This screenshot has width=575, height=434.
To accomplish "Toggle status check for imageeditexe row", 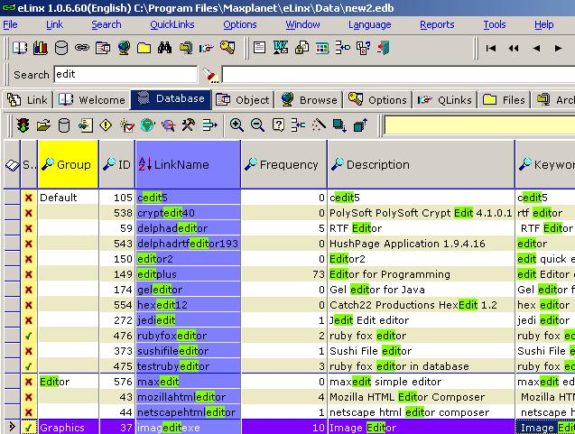I will point(29,428).
